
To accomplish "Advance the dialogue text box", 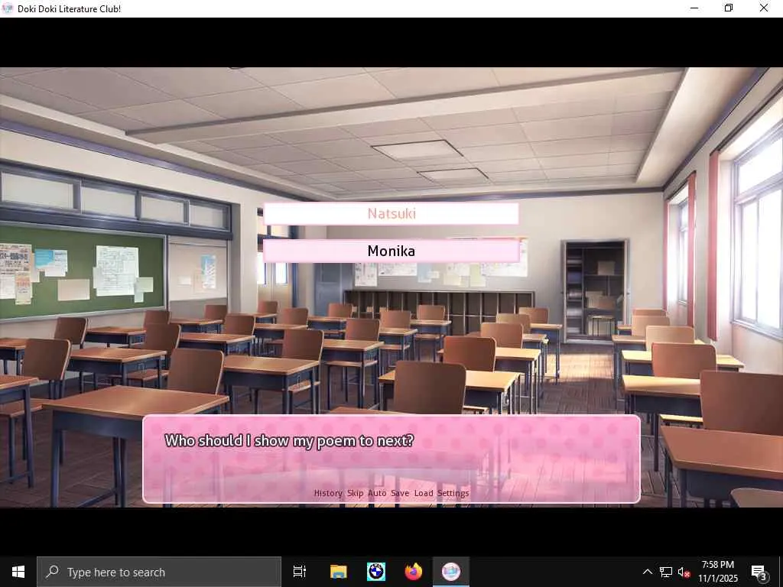I will pyautogui.click(x=391, y=459).
